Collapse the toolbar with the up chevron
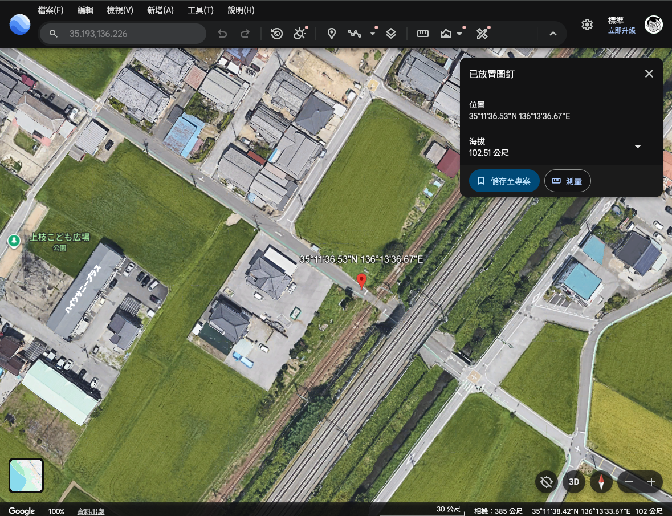Screen dimensions: 672x516 click(553, 34)
